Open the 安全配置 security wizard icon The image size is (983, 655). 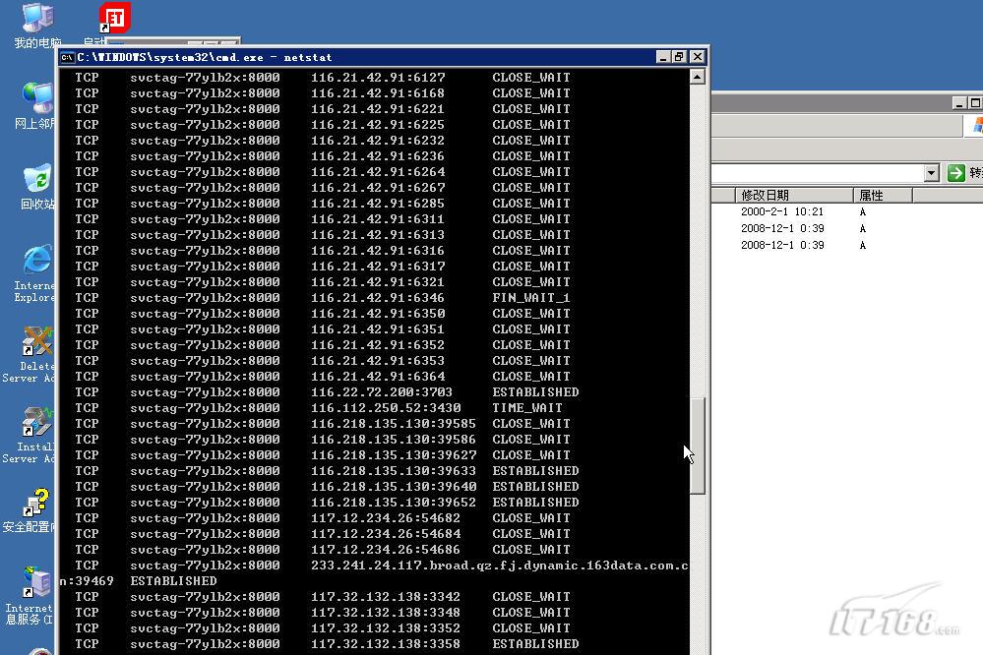[37, 506]
